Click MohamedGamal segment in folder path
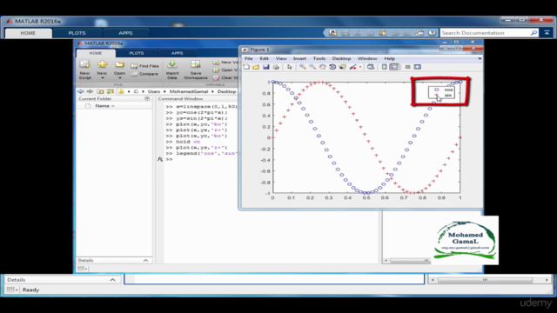The image size is (557, 313). tap(189, 91)
